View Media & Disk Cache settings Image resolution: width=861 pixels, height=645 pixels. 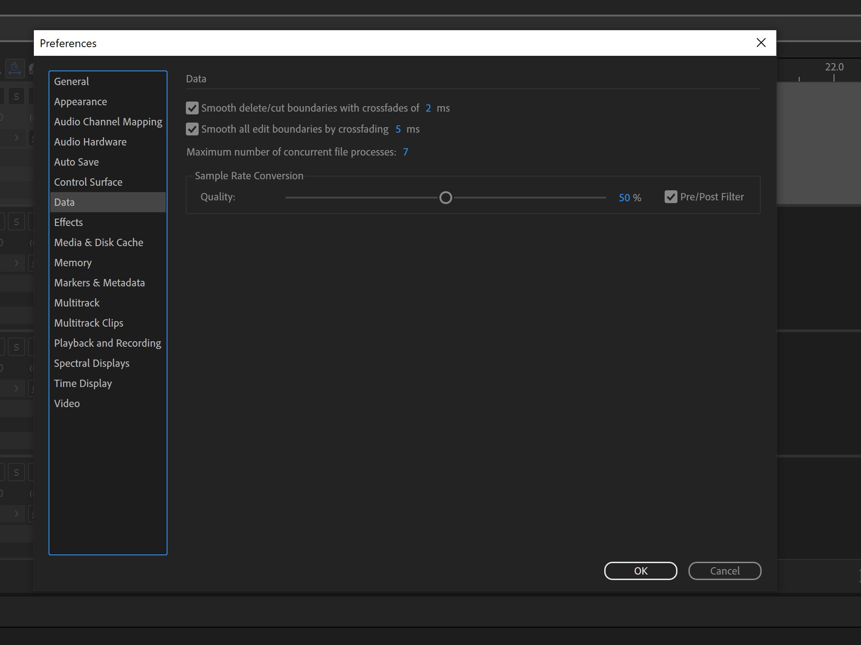98,242
